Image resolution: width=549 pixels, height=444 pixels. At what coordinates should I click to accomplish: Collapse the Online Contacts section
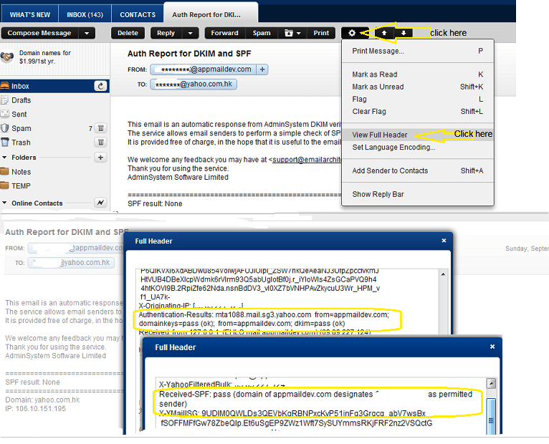click(x=4, y=203)
